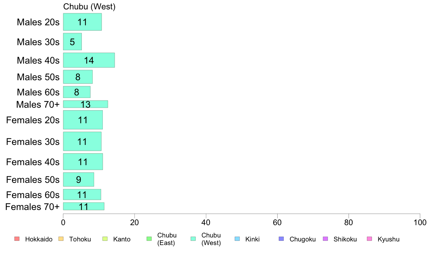The width and height of the screenshot is (430, 266).
Task: Click the Chubu (West) chart title
Action: 89,7
